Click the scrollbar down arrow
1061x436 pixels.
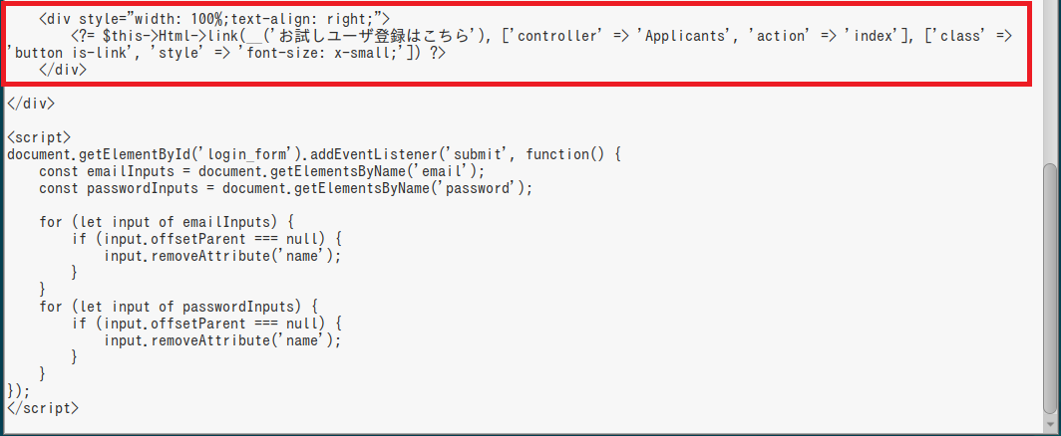1050,426
